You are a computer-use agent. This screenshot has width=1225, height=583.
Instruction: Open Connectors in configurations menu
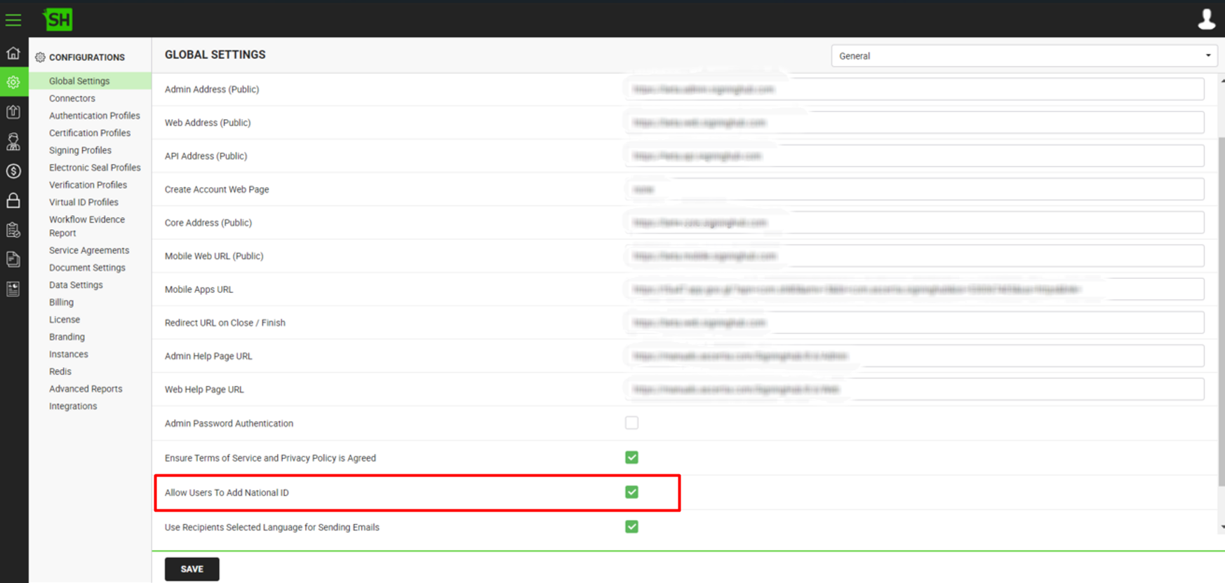tap(72, 99)
